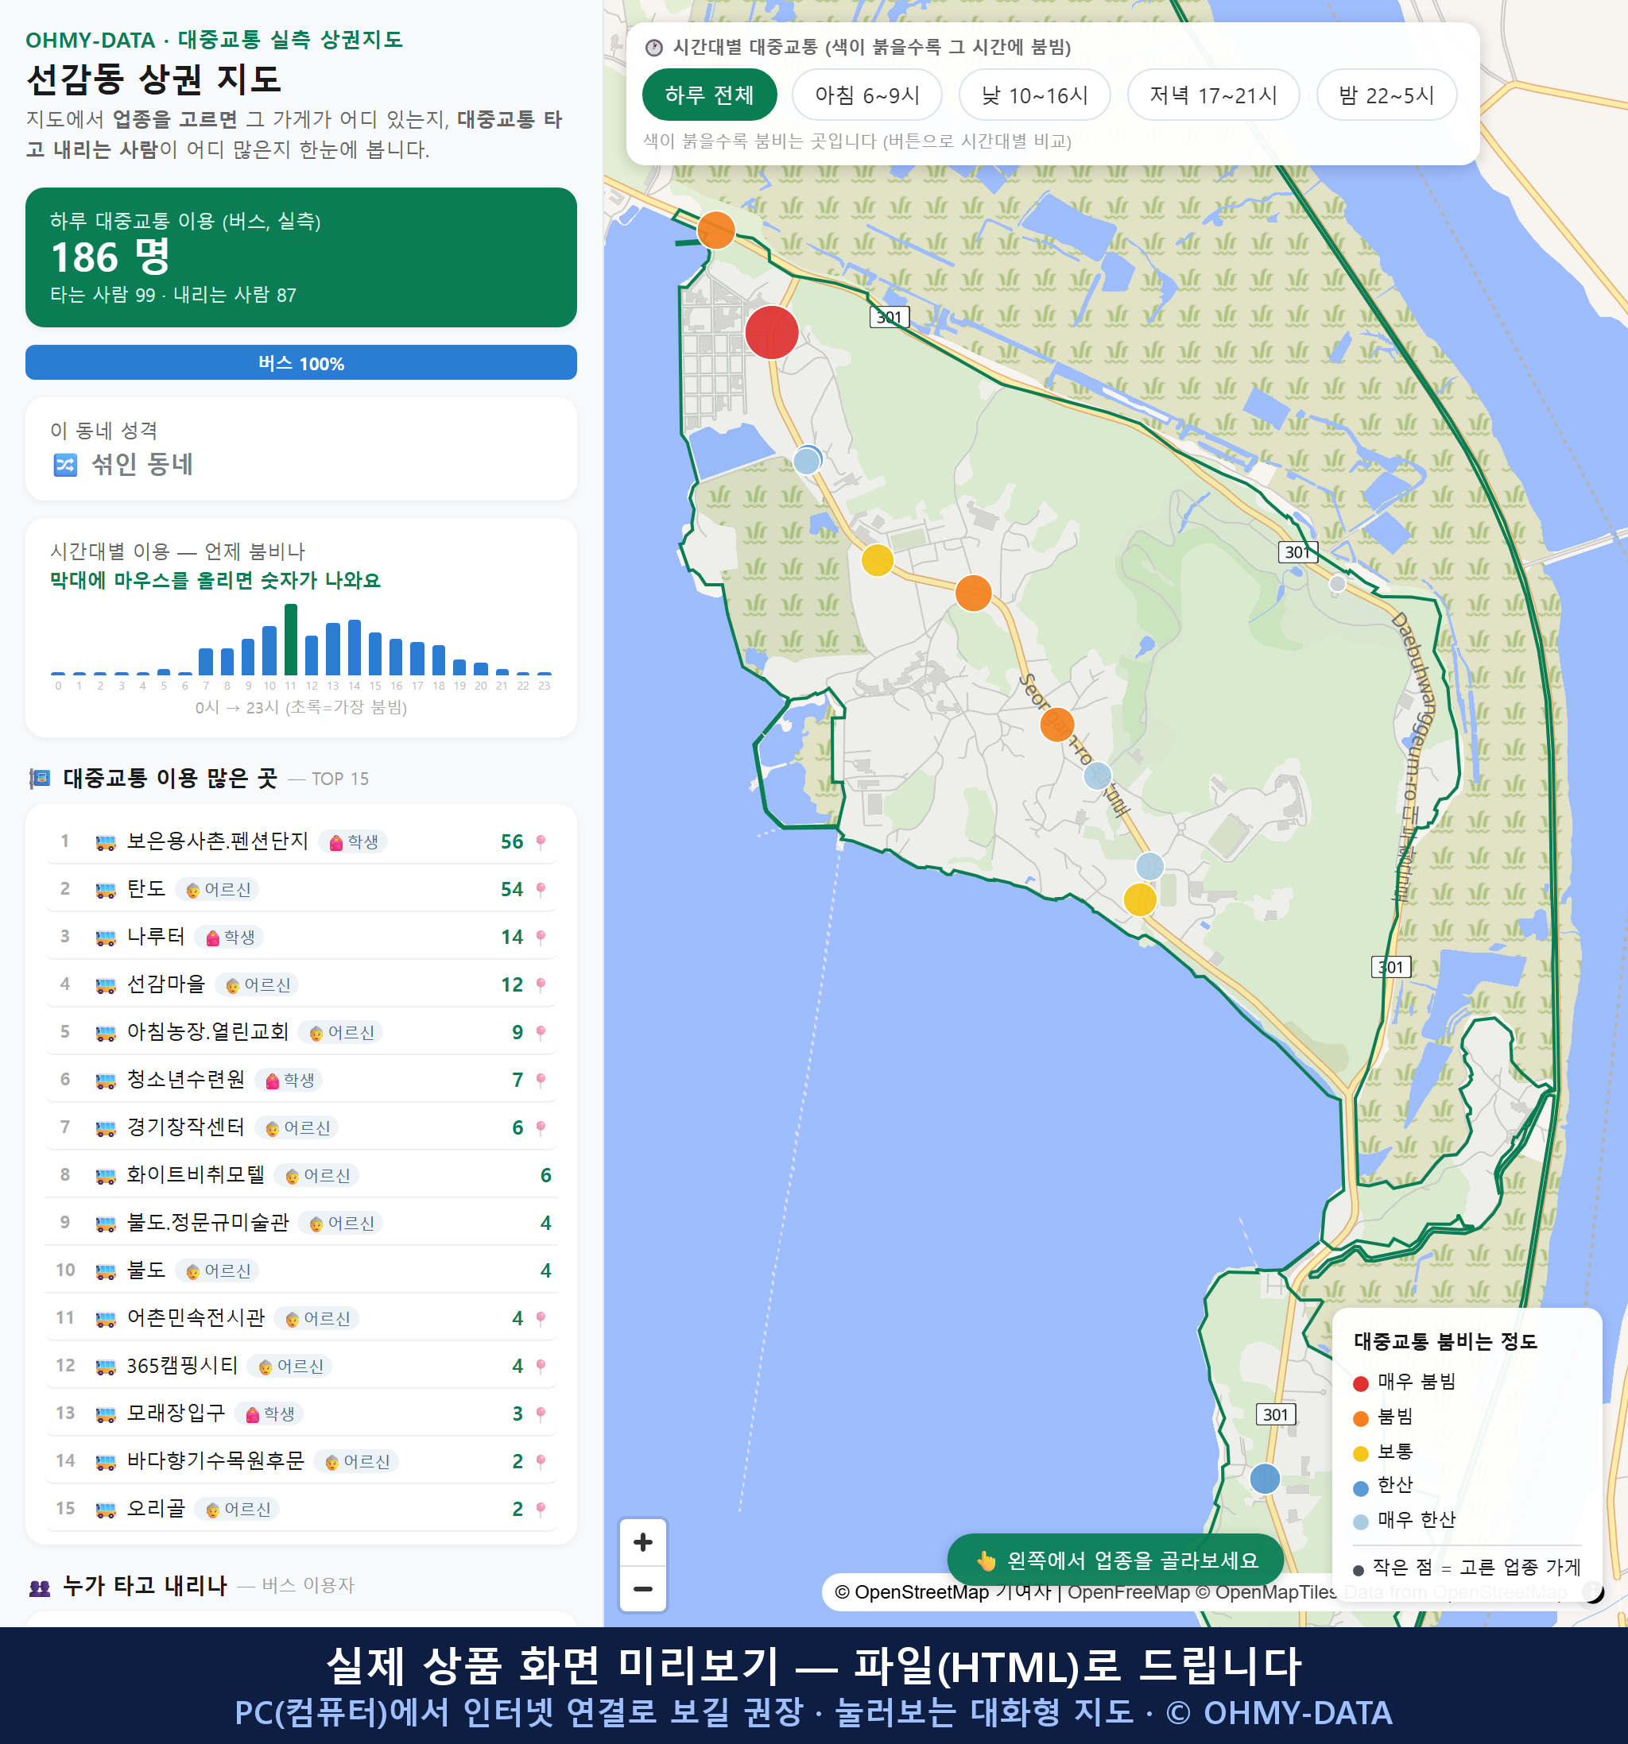
Task: Click the 경기창작센터 stop name in the list
Action: [186, 1127]
